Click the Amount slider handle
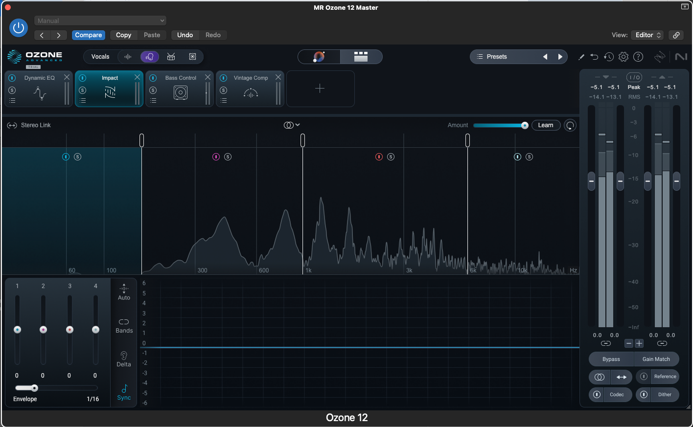This screenshot has width=693, height=427. pyautogui.click(x=524, y=125)
